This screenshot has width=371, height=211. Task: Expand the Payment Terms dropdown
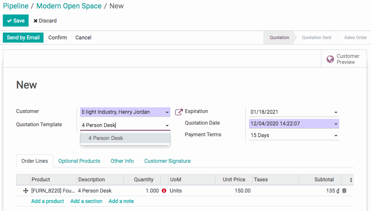point(336,136)
